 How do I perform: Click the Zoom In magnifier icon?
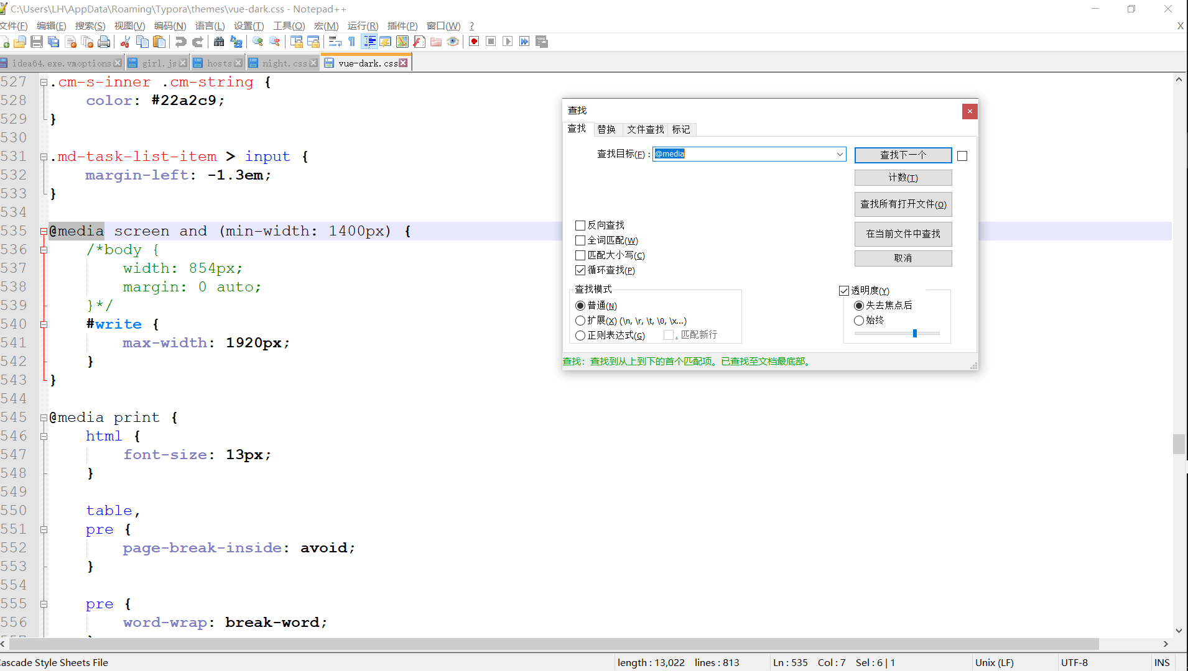258,42
